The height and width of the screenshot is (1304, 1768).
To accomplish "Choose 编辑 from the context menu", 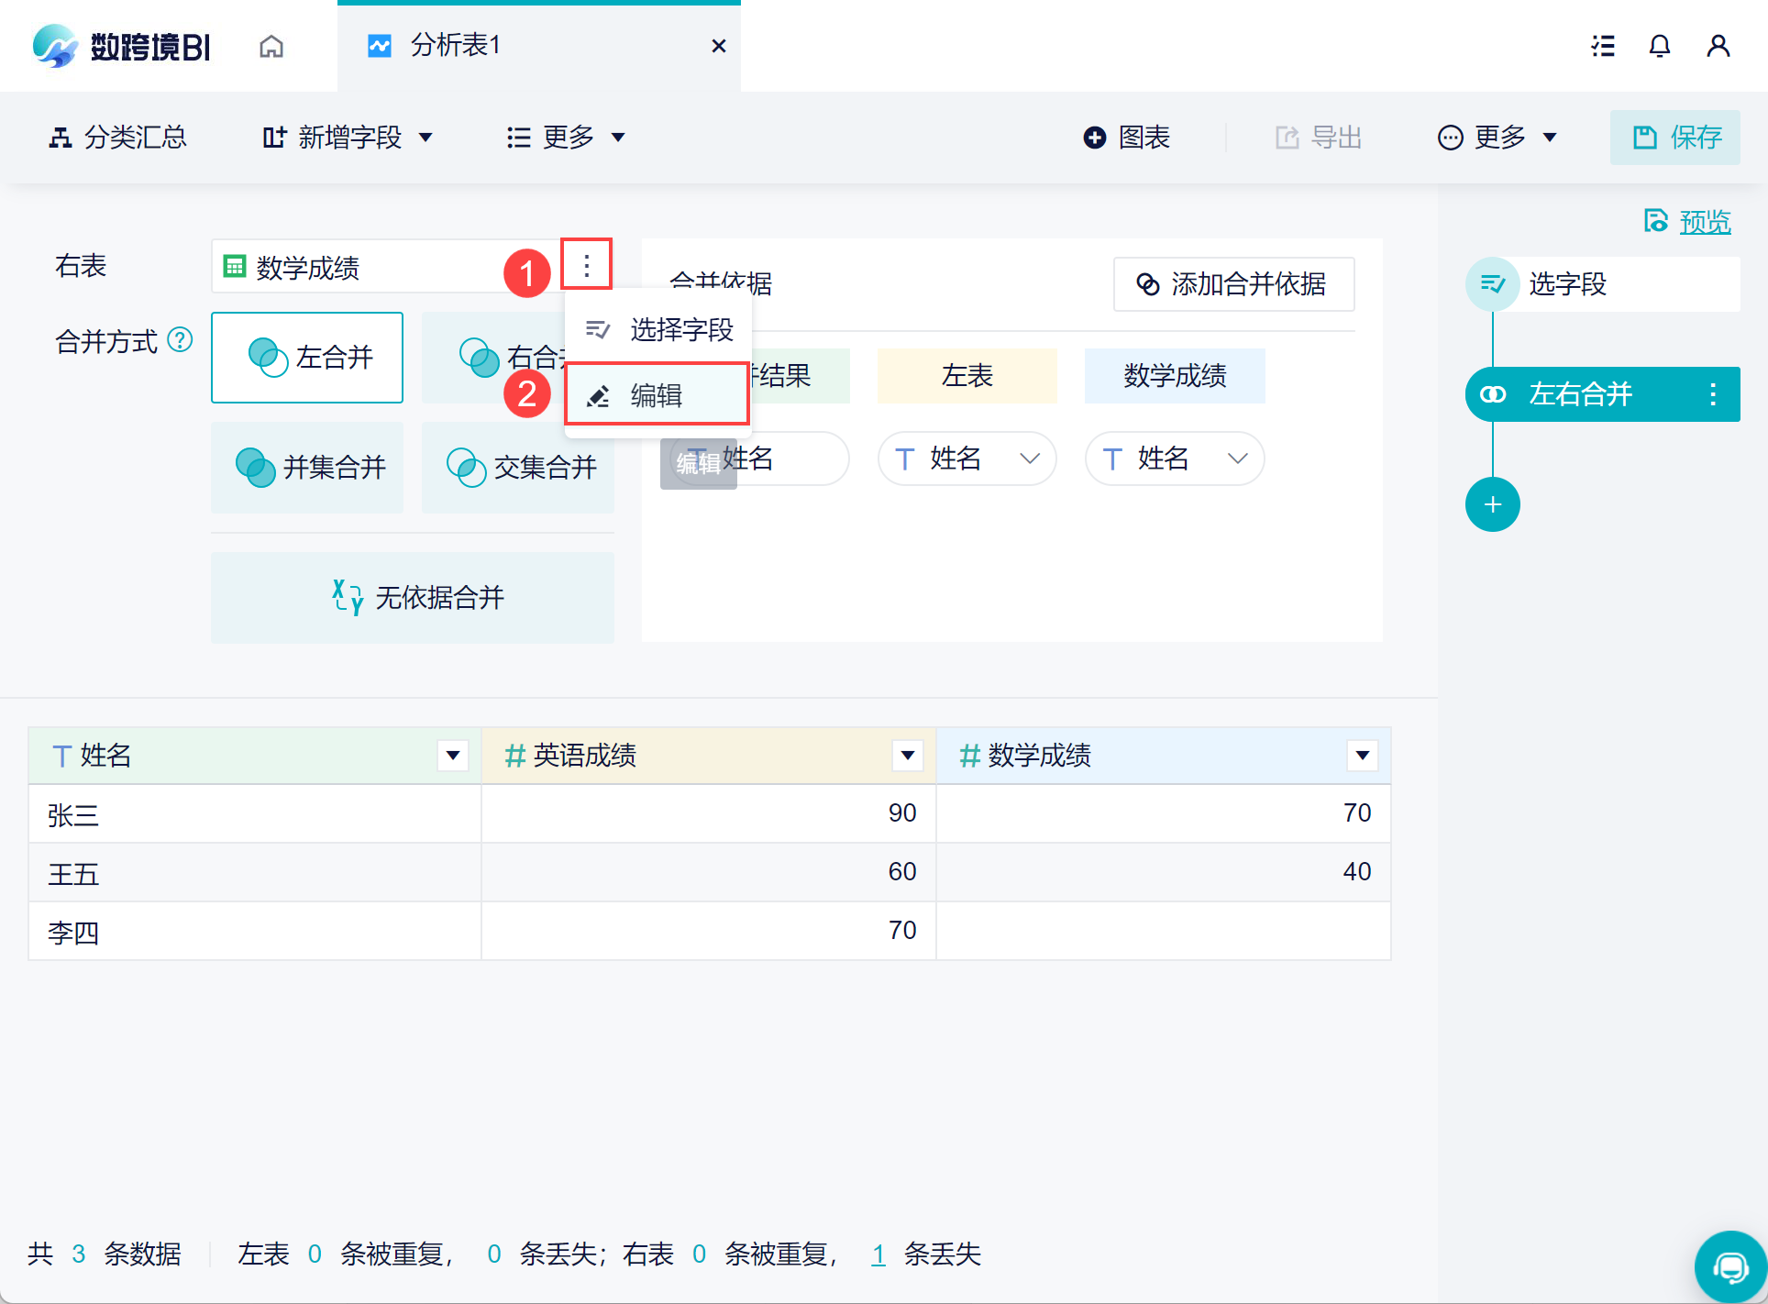I will click(657, 395).
